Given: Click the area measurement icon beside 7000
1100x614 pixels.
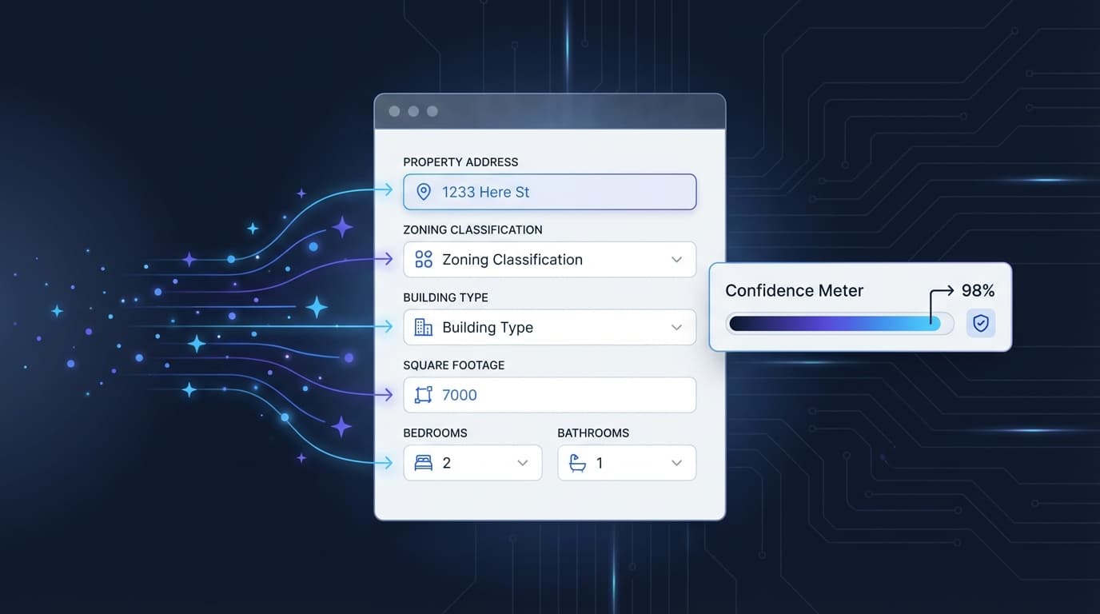Looking at the screenshot, I should (422, 395).
